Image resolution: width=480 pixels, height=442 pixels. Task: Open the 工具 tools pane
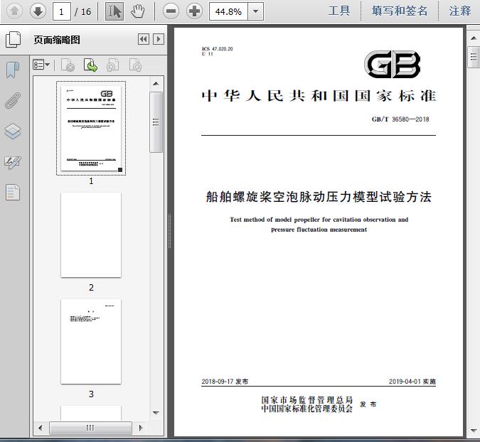339,11
